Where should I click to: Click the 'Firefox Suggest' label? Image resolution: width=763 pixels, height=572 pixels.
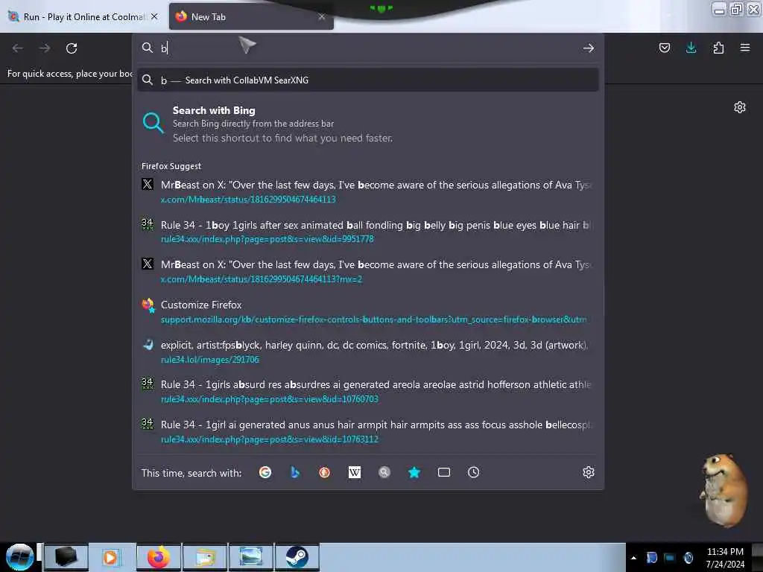pyautogui.click(x=171, y=166)
